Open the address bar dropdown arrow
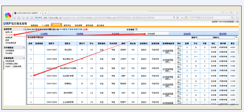244x112 pixels. point(182,18)
